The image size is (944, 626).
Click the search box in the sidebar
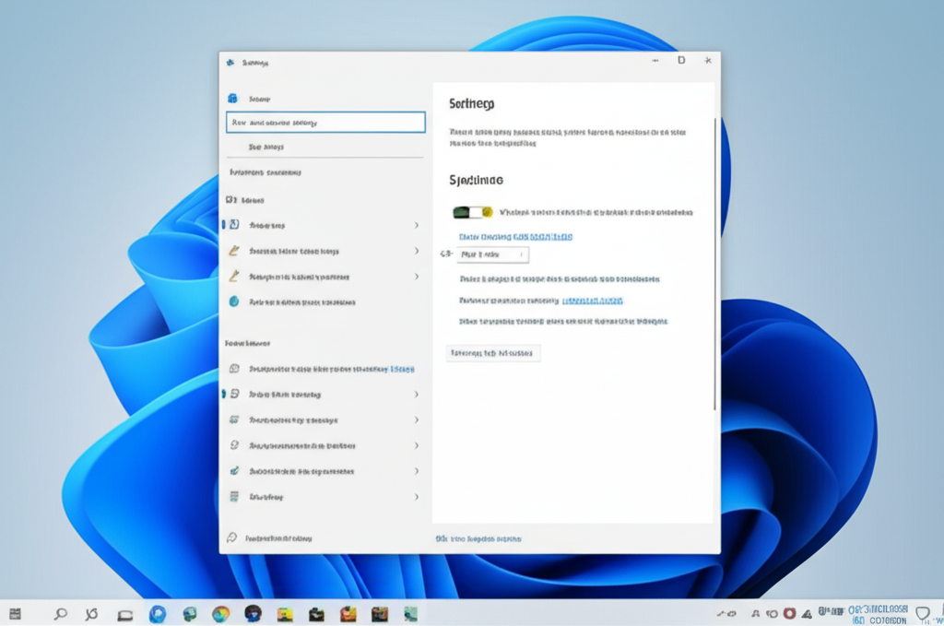[x=325, y=122]
